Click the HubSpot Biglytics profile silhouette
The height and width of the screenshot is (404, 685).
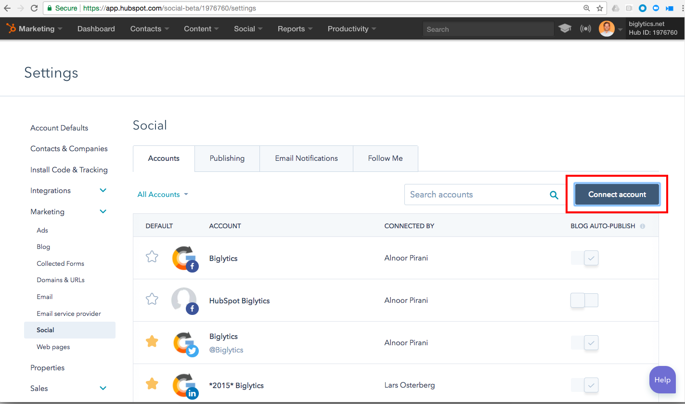184,301
